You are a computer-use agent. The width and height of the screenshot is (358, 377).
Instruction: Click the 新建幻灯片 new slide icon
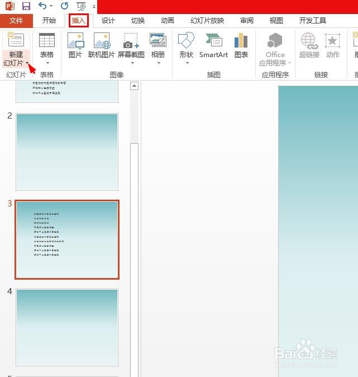pos(16,39)
